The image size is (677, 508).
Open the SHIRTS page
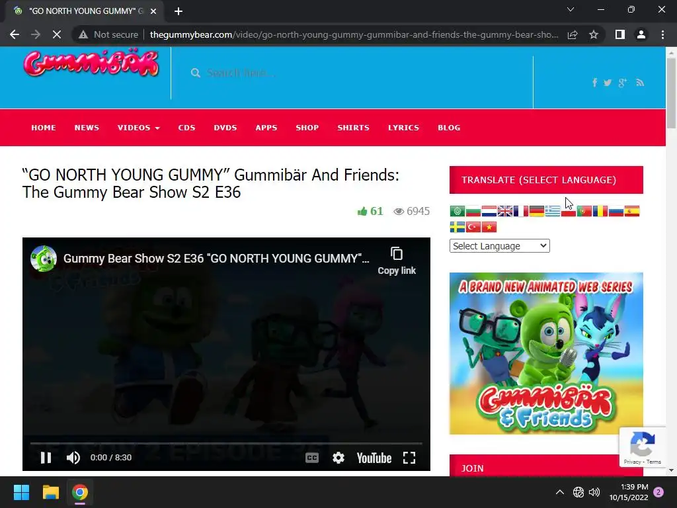pos(353,128)
